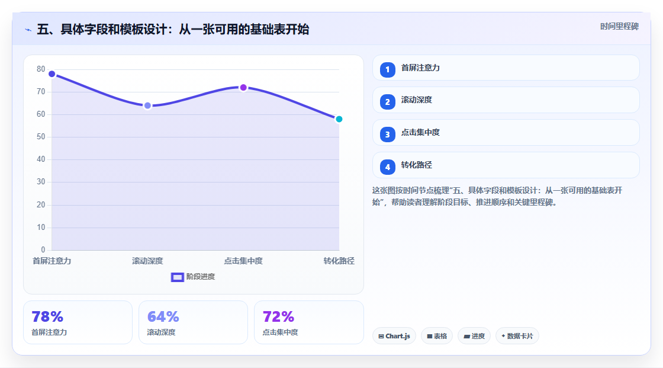Click the 首屏注意力 x-axis label
663x368 pixels.
coord(52,261)
